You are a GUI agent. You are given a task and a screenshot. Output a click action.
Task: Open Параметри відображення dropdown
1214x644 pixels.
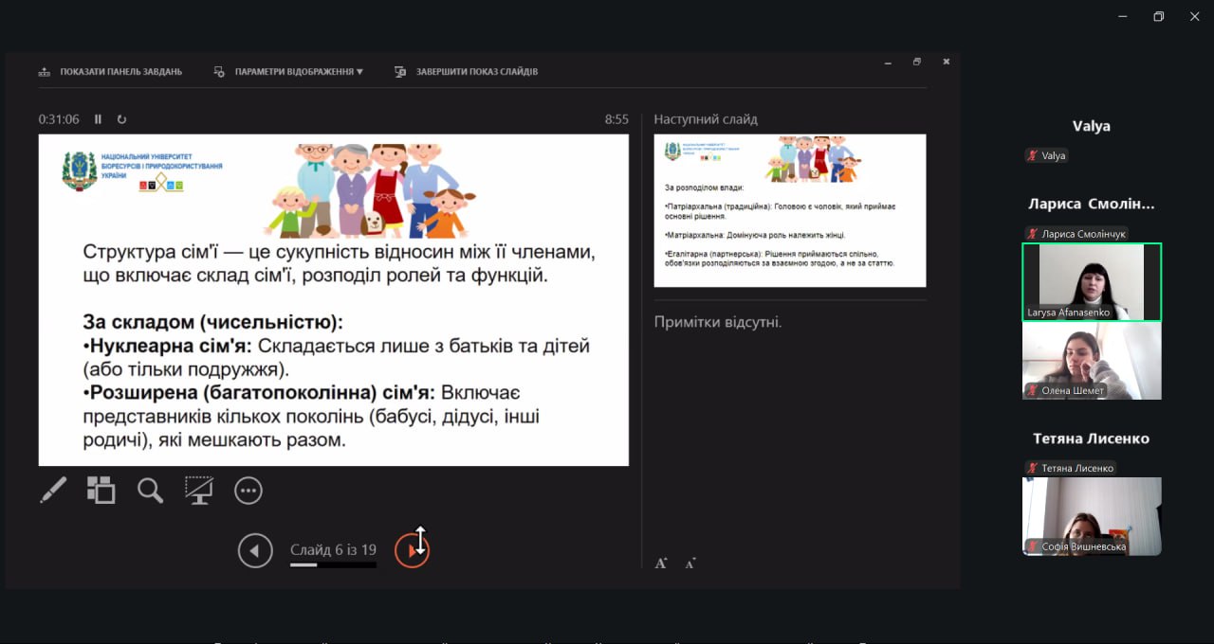tap(288, 72)
